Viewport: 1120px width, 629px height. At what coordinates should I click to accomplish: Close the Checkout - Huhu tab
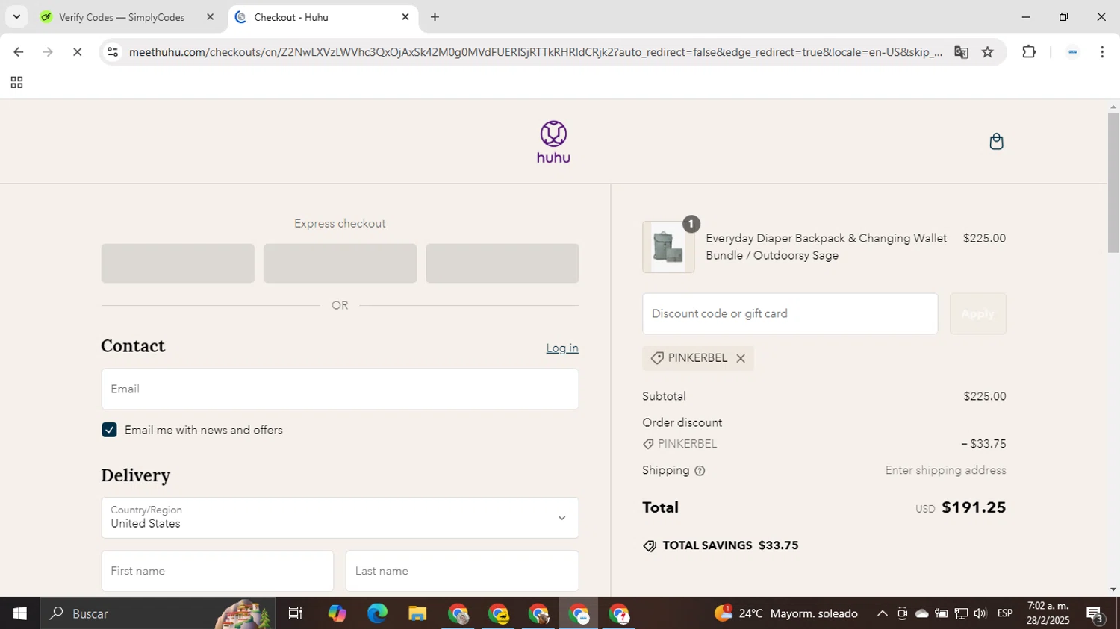click(405, 16)
